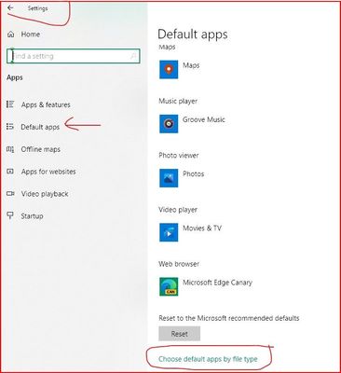Select the Startup icon in sidebar
This screenshot has width=341, height=373.
(10, 215)
